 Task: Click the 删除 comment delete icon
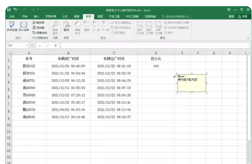[x=87, y=26]
